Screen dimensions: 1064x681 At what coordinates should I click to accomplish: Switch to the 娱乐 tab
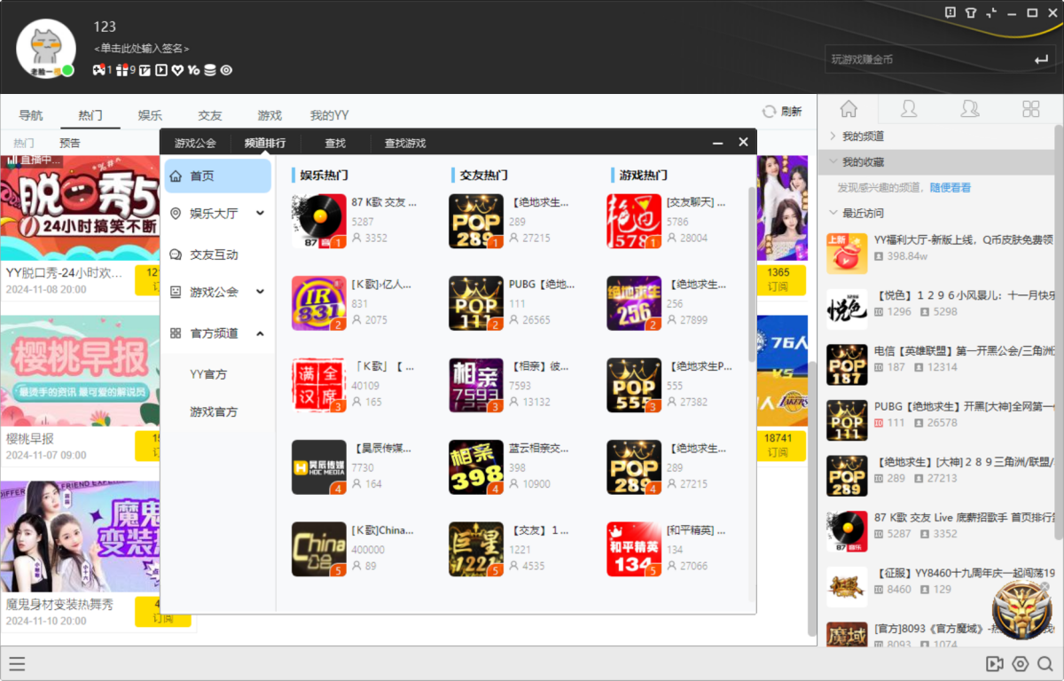coord(150,115)
